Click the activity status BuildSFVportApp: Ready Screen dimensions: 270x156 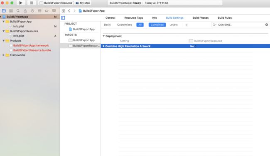pos(125,3)
